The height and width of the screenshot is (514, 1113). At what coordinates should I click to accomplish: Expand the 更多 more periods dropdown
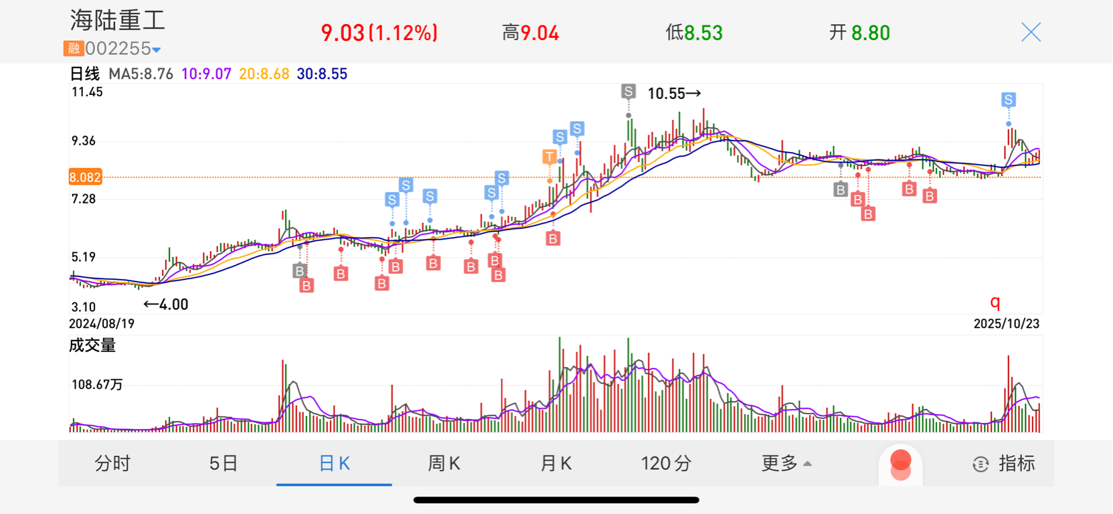point(786,463)
